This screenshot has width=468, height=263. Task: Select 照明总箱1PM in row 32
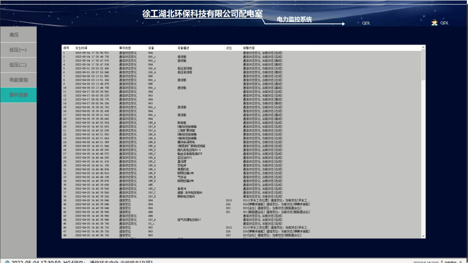tap(185, 173)
